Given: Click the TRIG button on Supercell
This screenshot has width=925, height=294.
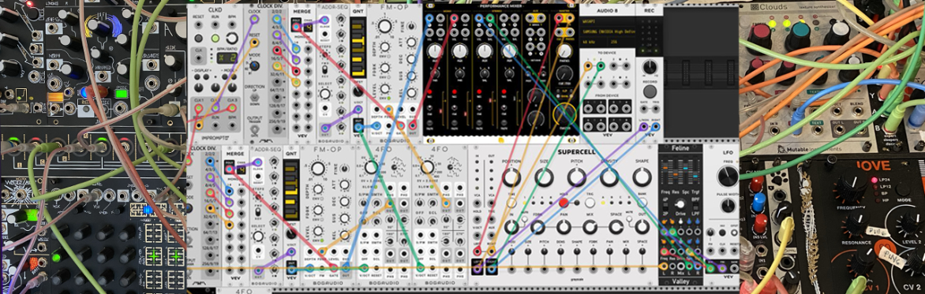Looking at the screenshot, I should [x=590, y=202].
